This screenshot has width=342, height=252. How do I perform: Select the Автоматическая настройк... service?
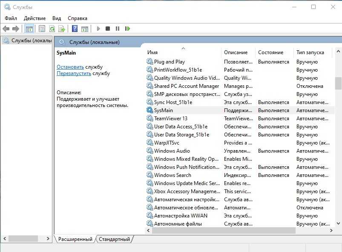(239, 200)
